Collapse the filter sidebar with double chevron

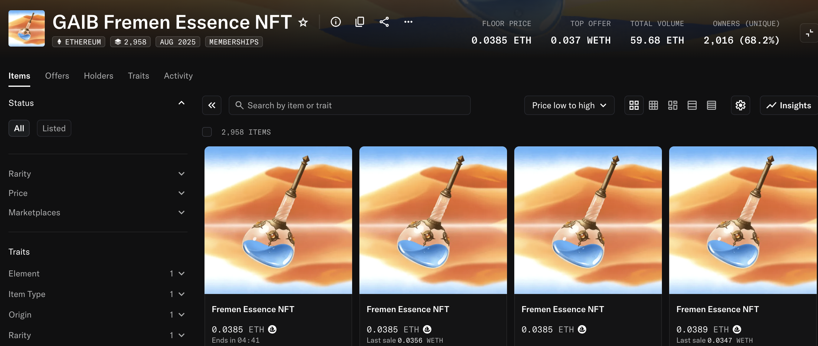tap(212, 105)
